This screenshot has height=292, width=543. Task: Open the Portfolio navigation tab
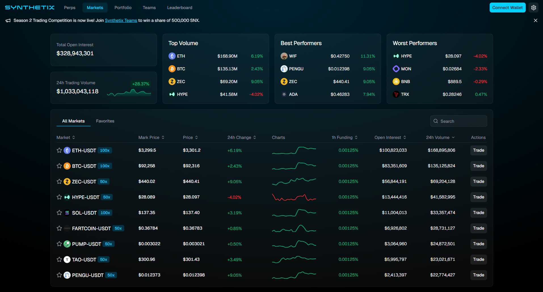[123, 8]
